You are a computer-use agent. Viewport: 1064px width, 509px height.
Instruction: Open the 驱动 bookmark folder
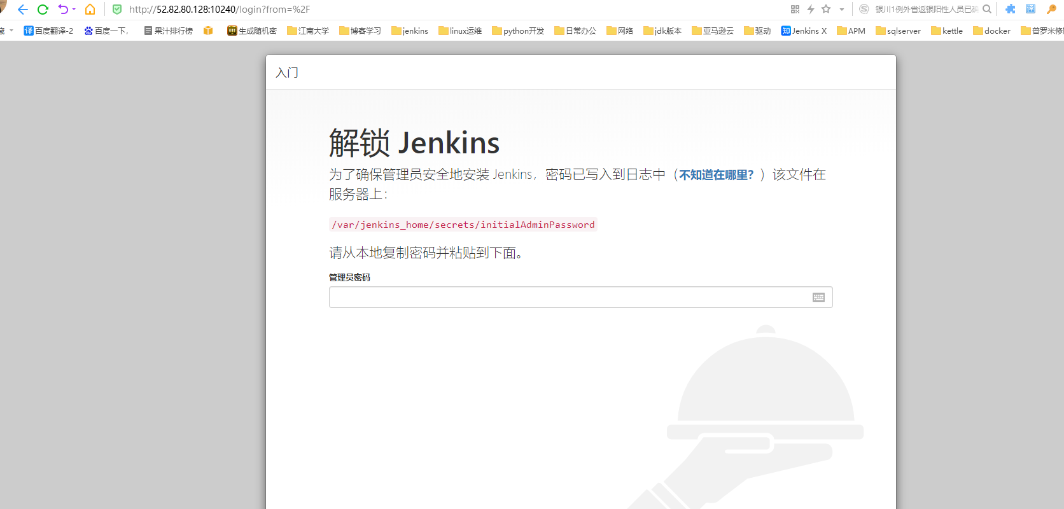point(757,31)
